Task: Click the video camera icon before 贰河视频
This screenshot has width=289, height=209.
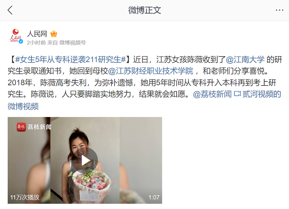Action: click(237, 94)
